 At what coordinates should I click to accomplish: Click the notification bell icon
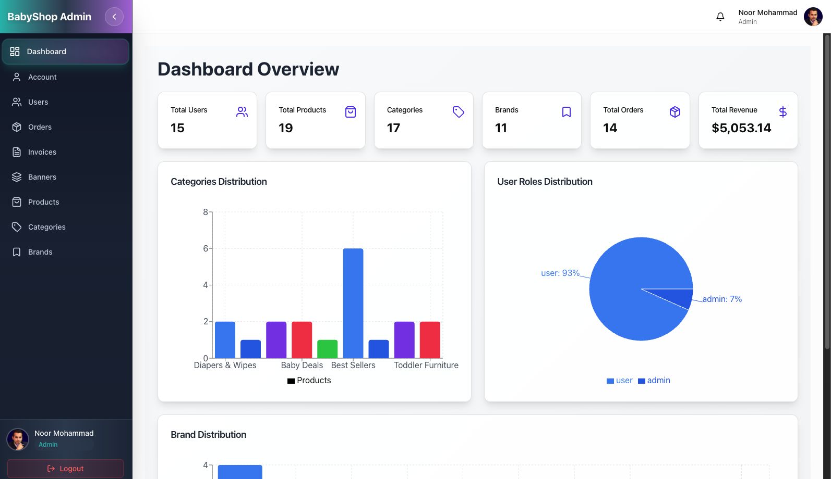click(720, 17)
